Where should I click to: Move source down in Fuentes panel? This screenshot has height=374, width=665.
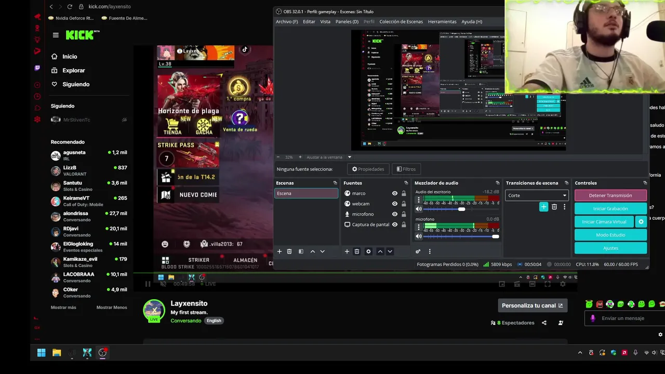(x=390, y=251)
